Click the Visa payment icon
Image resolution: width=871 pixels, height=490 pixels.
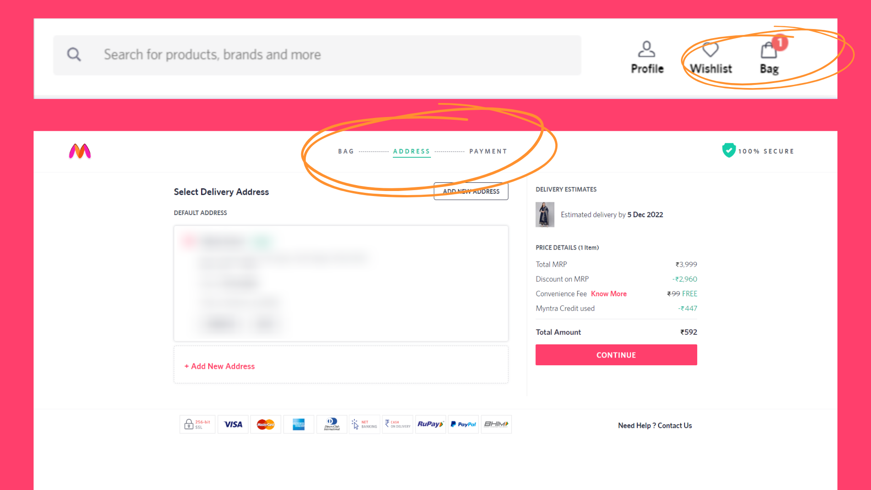[x=233, y=424]
